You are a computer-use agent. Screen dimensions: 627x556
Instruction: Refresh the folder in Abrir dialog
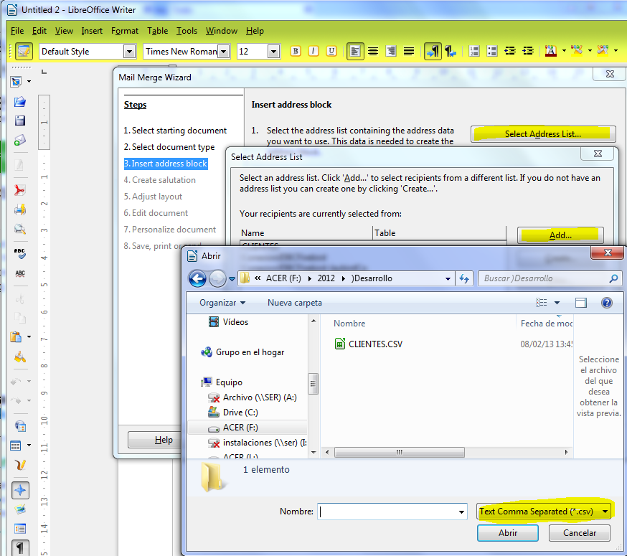[x=464, y=278]
